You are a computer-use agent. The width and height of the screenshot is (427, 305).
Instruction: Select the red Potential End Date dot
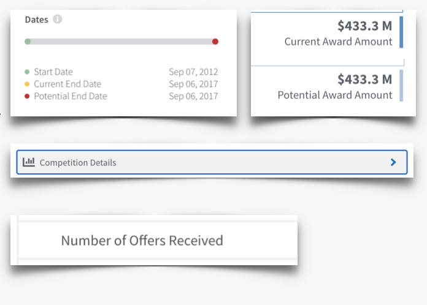tap(27, 96)
